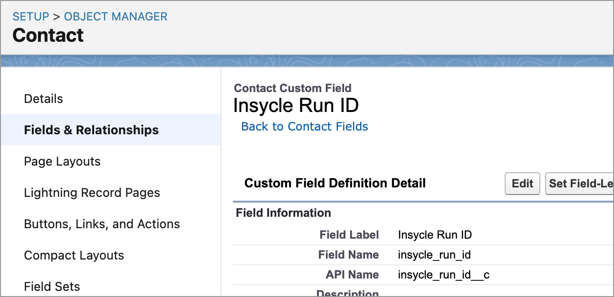Screen dimensions: 614x297
Task: Click API Name value insycle_run_id__c
Action: (x=444, y=275)
